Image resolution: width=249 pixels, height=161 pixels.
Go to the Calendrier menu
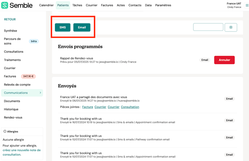[x=46, y=5]
